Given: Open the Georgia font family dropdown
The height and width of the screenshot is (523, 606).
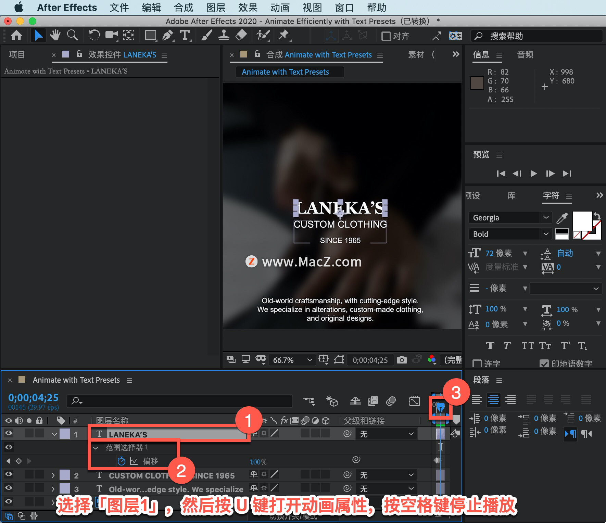Looking at the screenshot, I should (546, 217).
